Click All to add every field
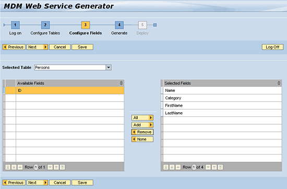The image size is (287, 189). click(x=142, y=117)
